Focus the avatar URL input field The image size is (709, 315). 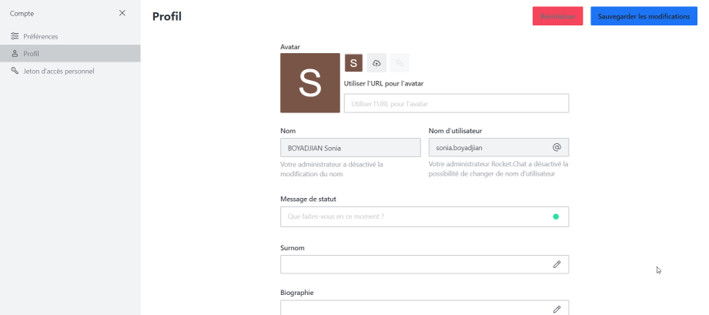click(x=457, y=103)
